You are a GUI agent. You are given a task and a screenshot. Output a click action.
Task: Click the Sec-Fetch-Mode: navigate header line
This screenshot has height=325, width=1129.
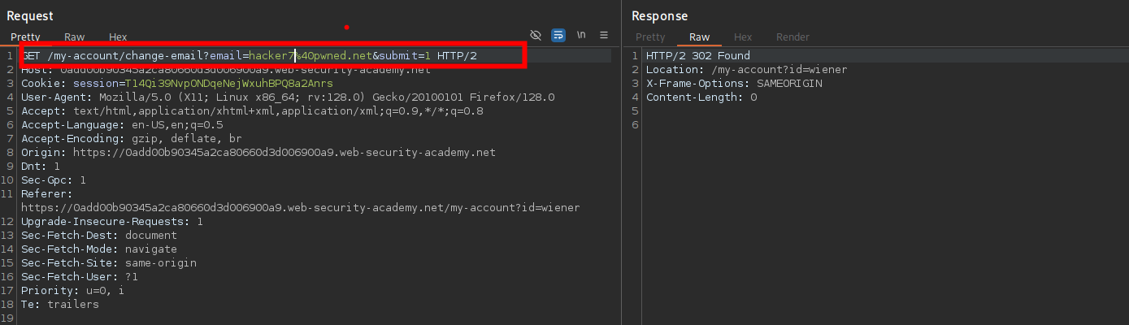[x=98, y=249]
